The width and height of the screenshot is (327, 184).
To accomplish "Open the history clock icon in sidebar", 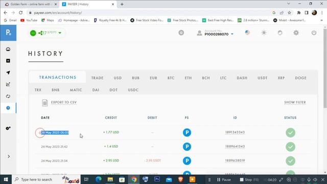I will pyautogui.click(x=8, y=108).
